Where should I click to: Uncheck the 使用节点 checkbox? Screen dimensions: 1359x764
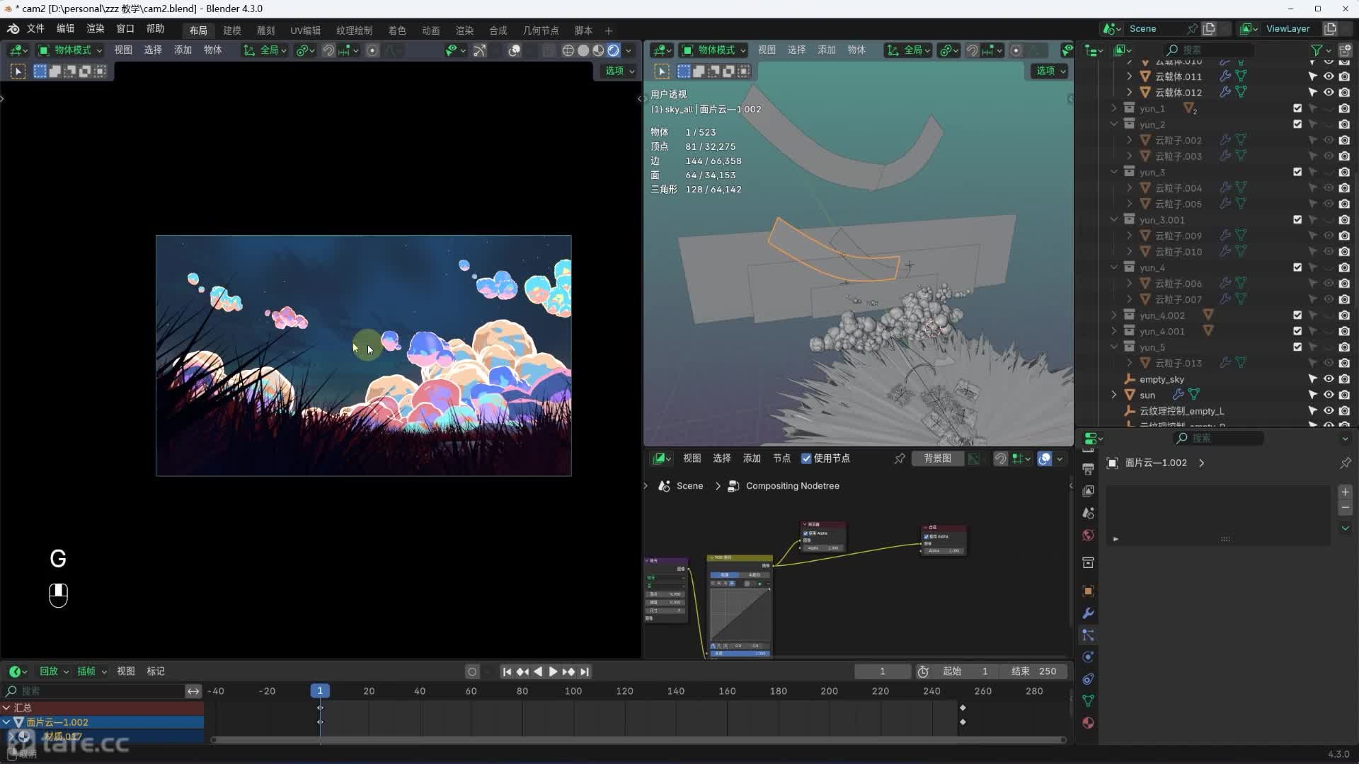[806, 458]
